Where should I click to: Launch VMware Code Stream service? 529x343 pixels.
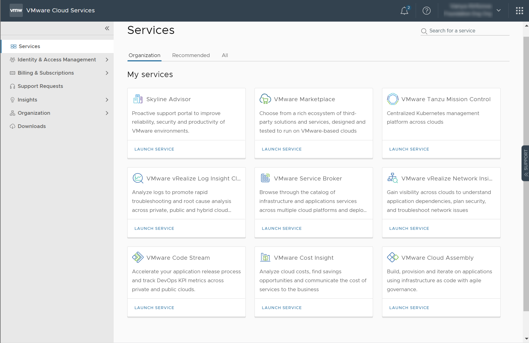coord(154,308)
